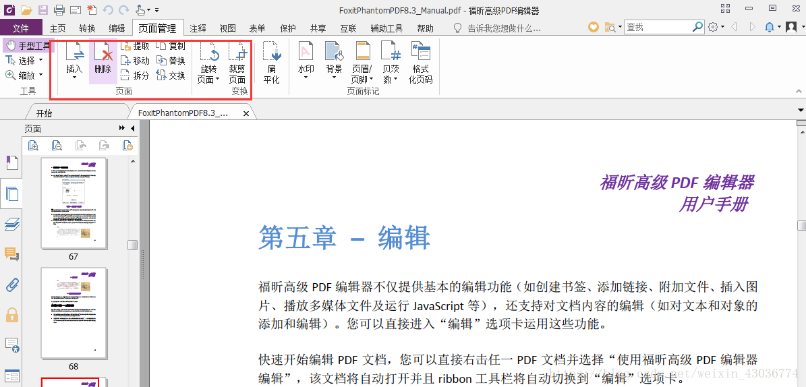Open the Comments panel from the sidebar
This screenshot has height=387, width=806.
11,254
